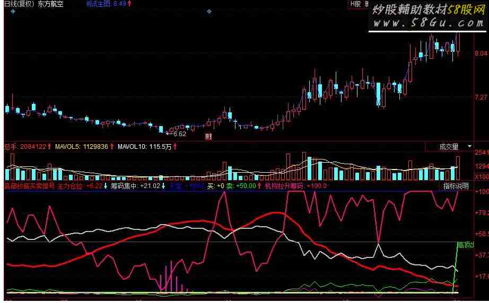Click the 8.04 price axis label
This screenshot has width=489, height=303.
click(x=481, y=54)
